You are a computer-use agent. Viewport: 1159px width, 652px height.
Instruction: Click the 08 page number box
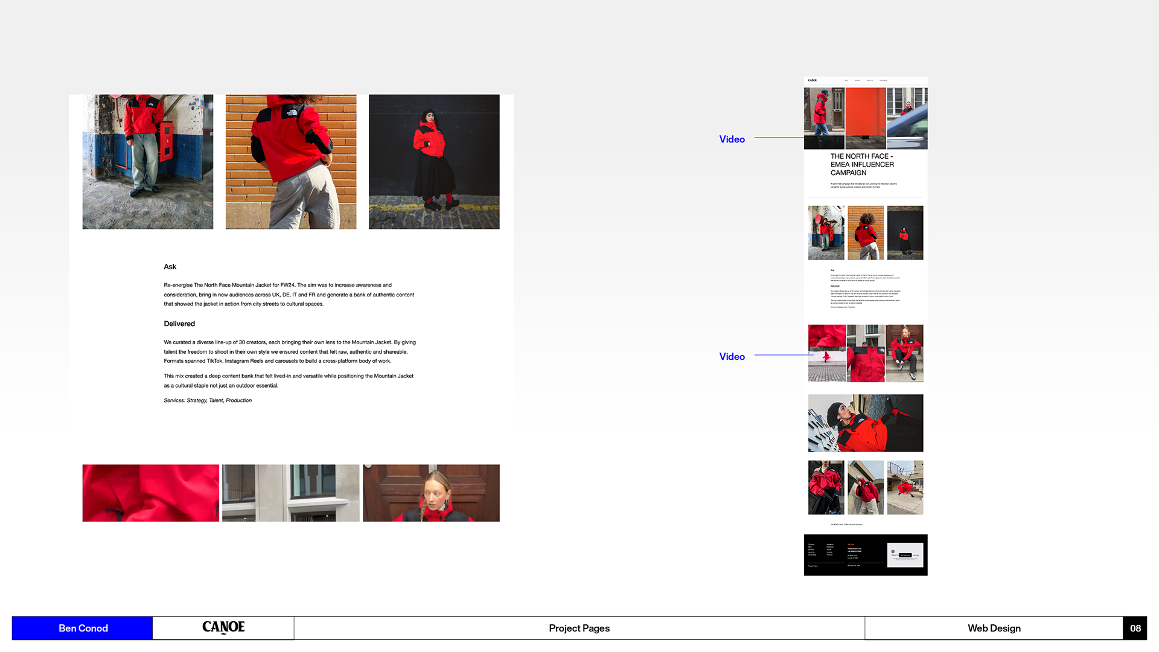click(x=1135, y=628)
